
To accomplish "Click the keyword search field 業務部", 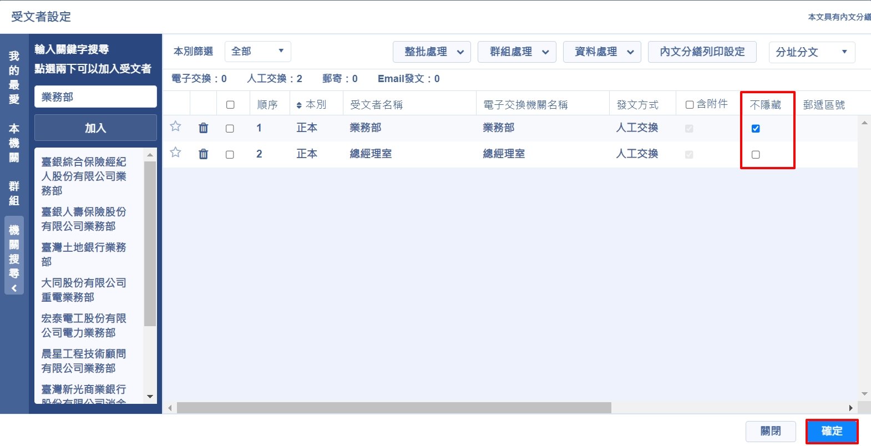I will click(x=95, y=97).
